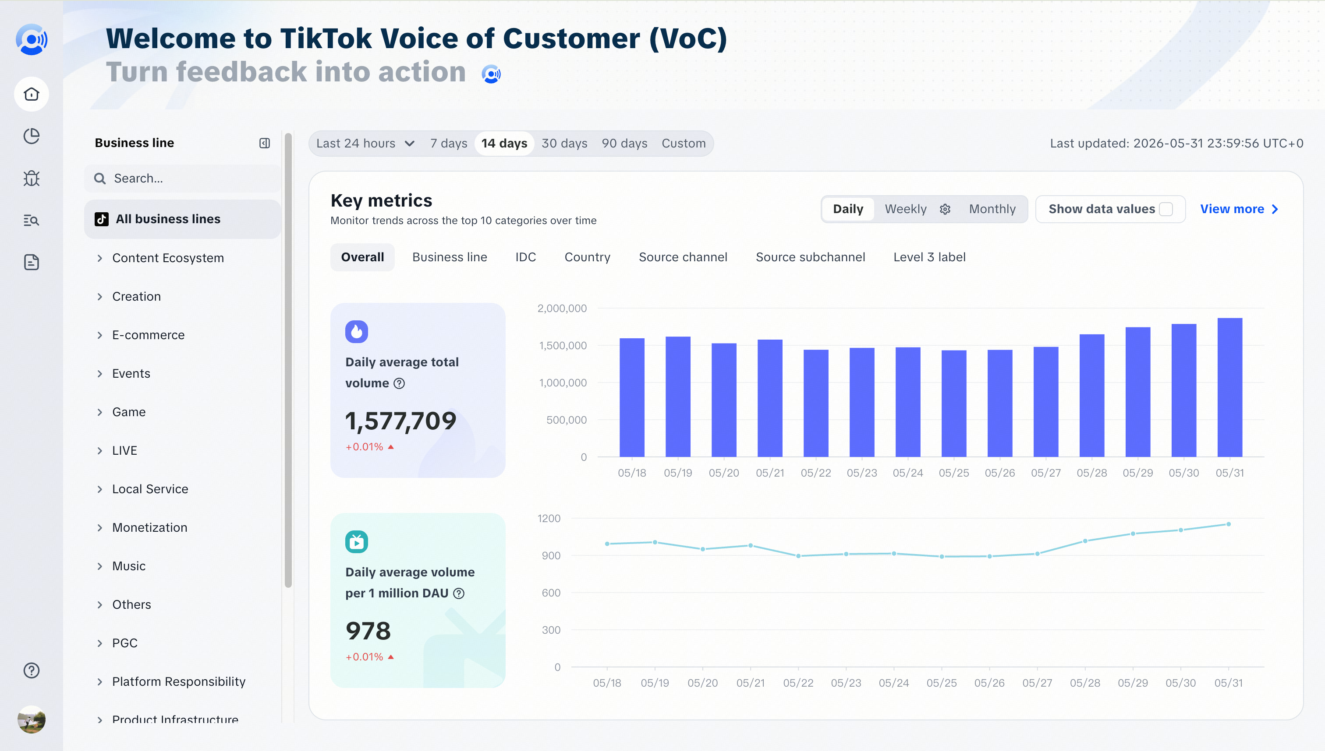Select All business lines
1325x751 pixels.
point(183,219)
